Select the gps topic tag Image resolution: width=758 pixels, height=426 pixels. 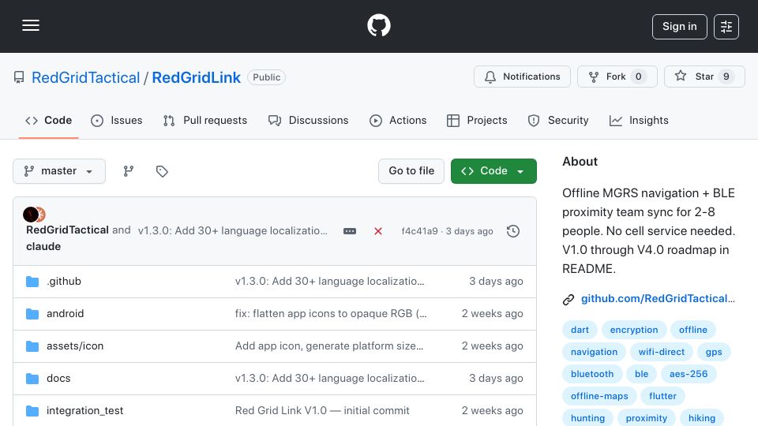coord(714,352)
